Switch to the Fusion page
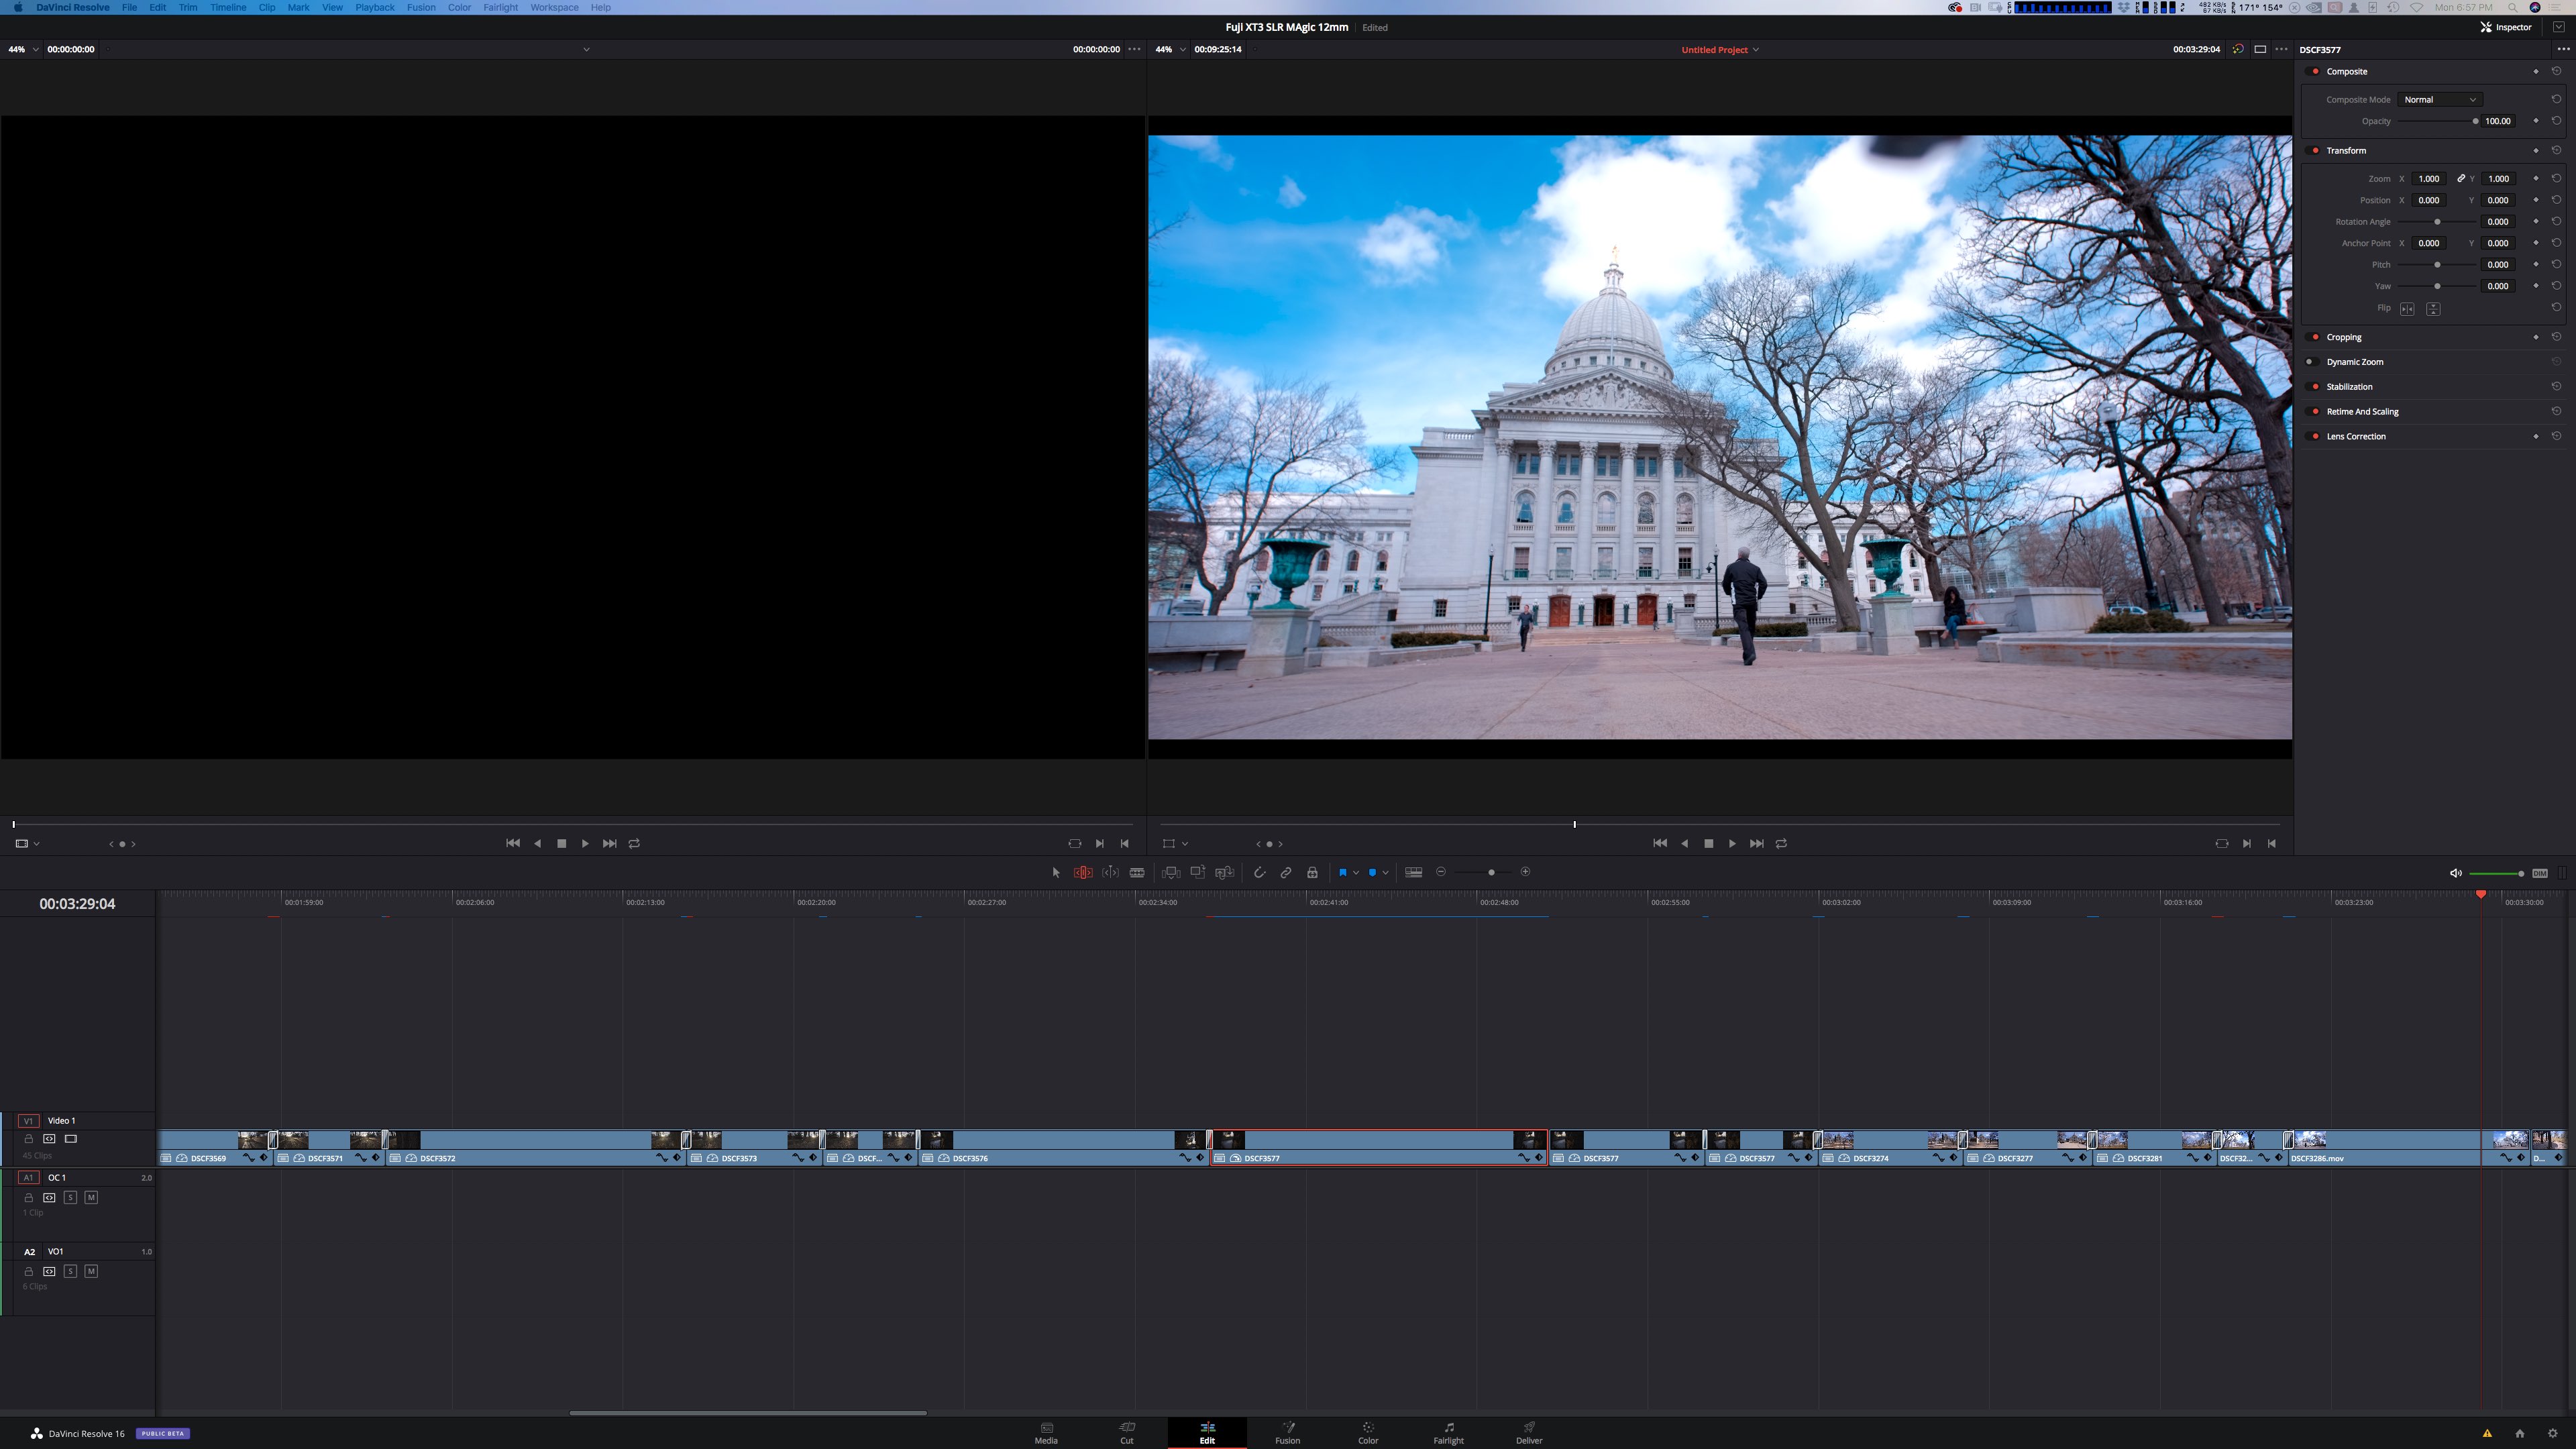 [x=1288, y=1433]
